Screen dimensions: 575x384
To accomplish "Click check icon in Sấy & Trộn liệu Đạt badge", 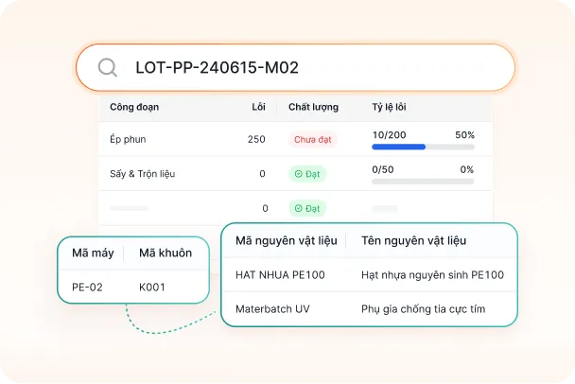I will pyautogui.click(x=299, y=174).
